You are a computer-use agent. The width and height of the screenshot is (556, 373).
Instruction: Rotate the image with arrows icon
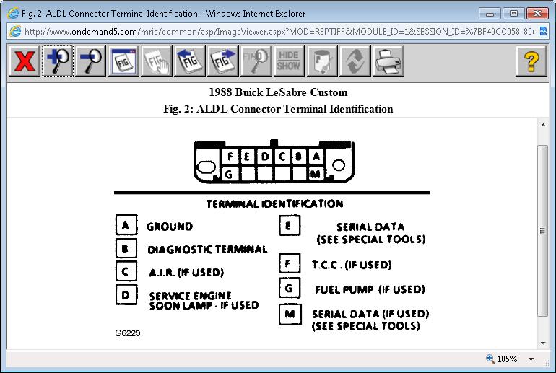(x=355, y=61)
